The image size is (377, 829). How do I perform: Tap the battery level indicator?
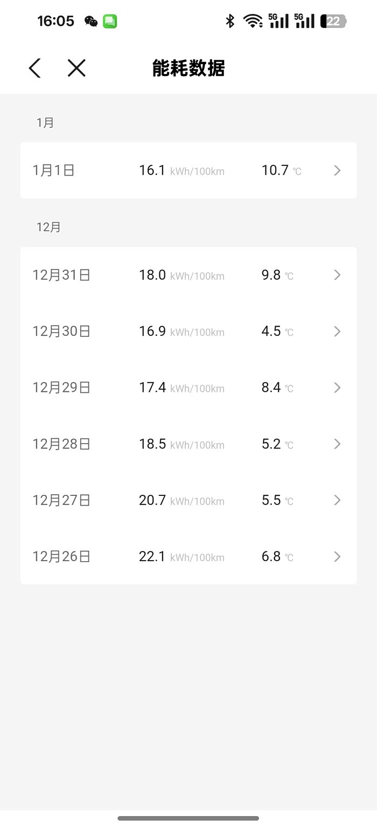point(333,22)
